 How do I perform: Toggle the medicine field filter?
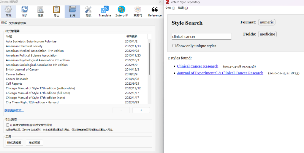tap(267, 34)
